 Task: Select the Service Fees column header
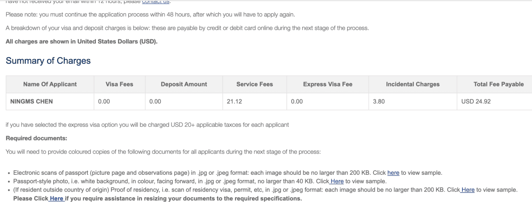[x=255, y=84]
